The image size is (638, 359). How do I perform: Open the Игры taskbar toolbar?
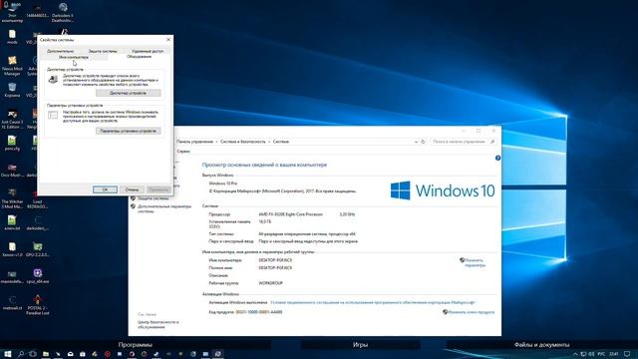pos(360,345)
